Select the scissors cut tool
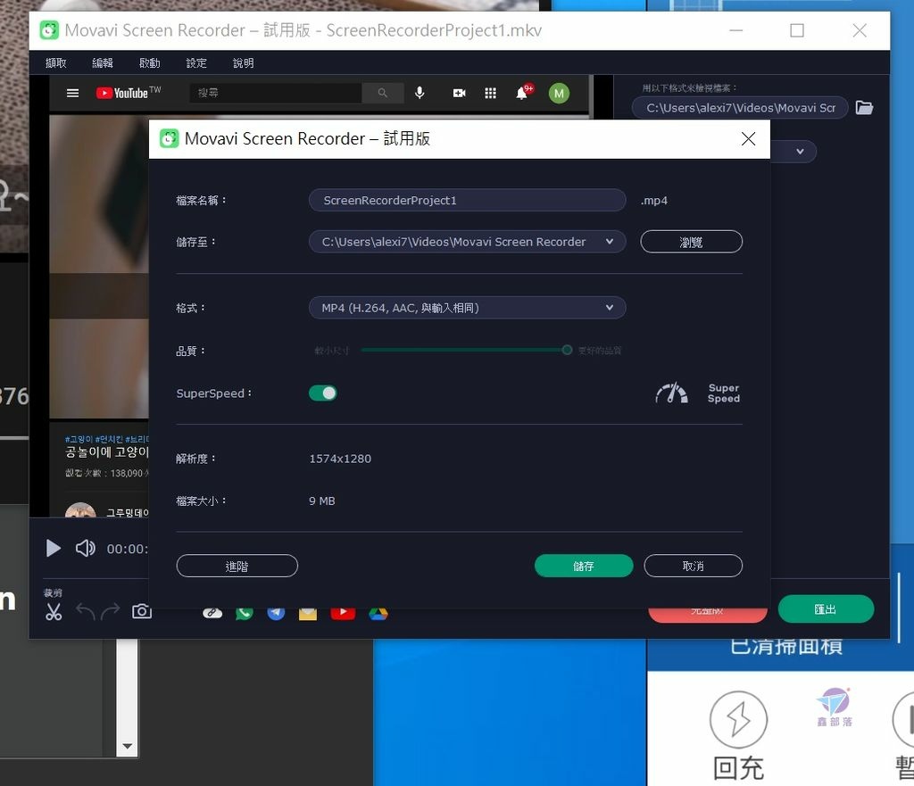This screenshot has height=786, width=914. coord(54,612)
